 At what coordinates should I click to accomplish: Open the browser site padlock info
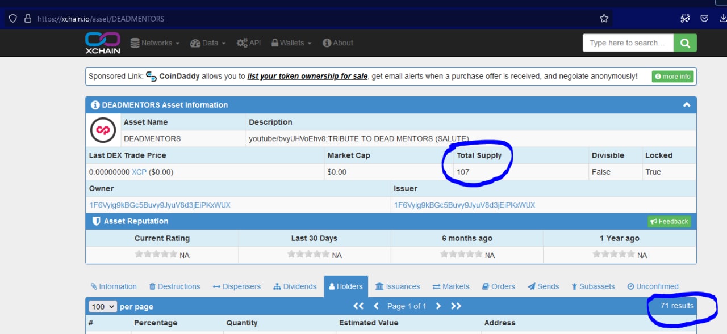pos(27,19)
